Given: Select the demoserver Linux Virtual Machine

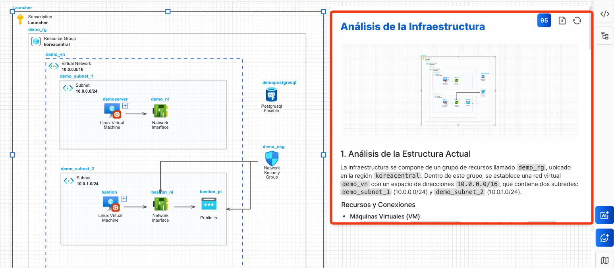Looking at the screenshot, I should pos(112,111).
